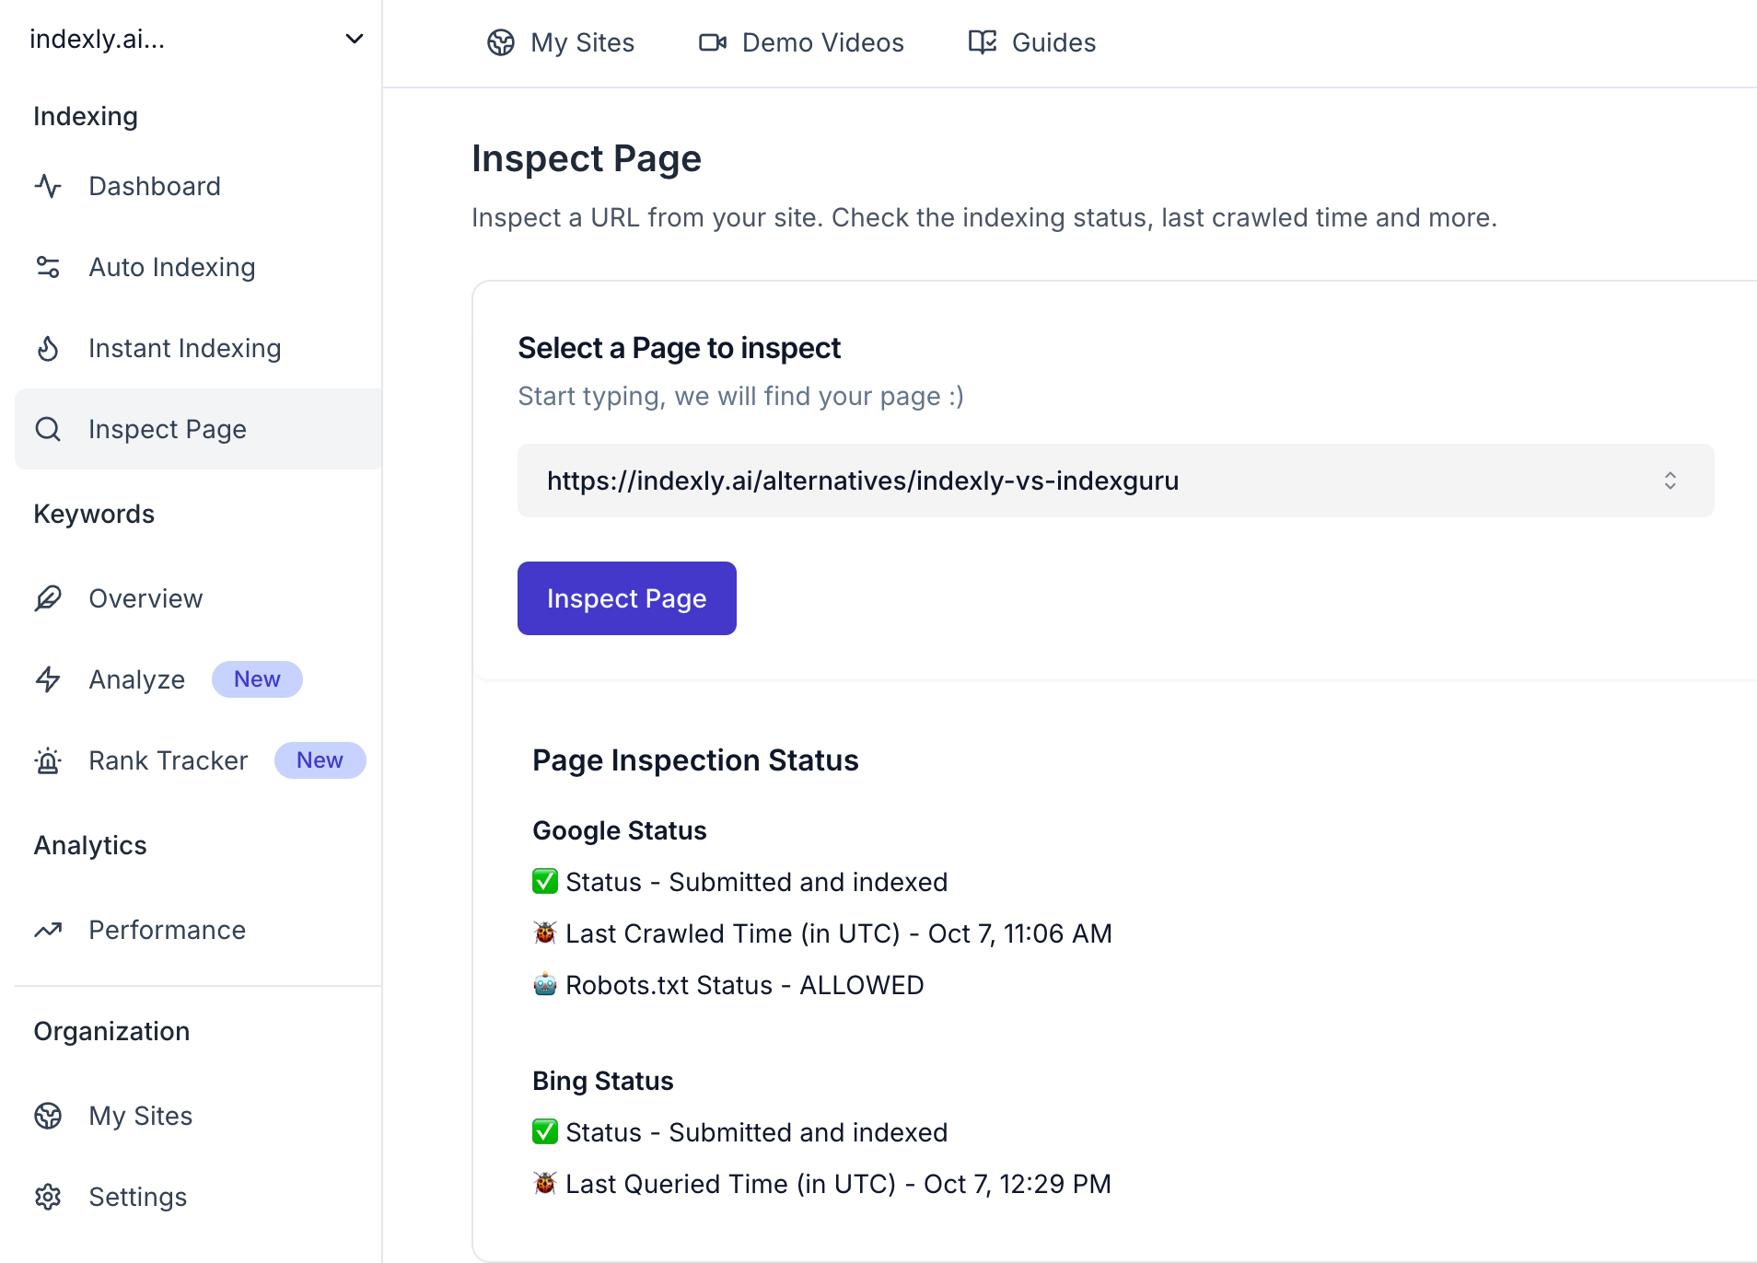Click the Organization section label

(111, 1031)
